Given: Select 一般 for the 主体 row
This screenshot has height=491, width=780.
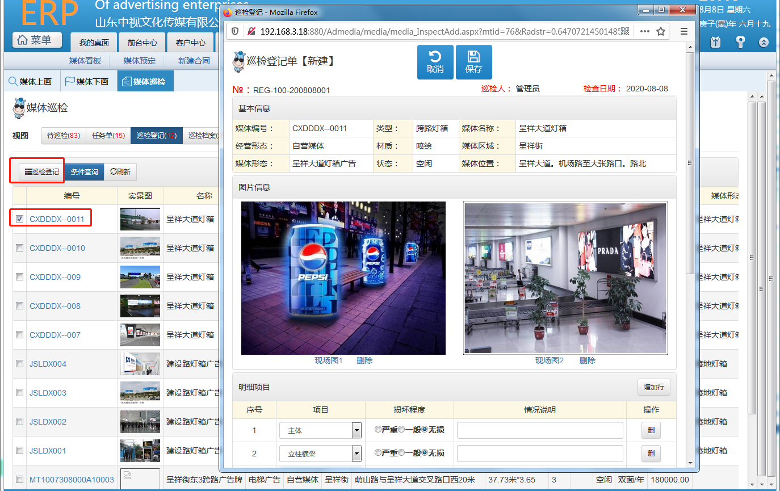Looking at the screenshot, I should click(401, 430).
